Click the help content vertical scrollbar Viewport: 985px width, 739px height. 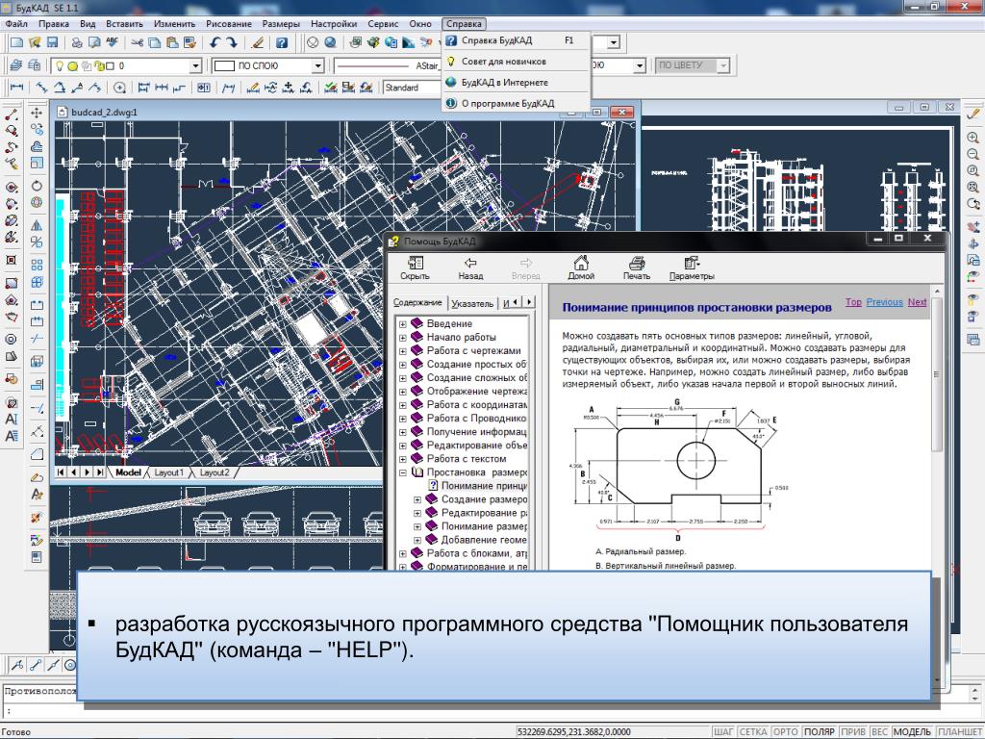[937, 373]
